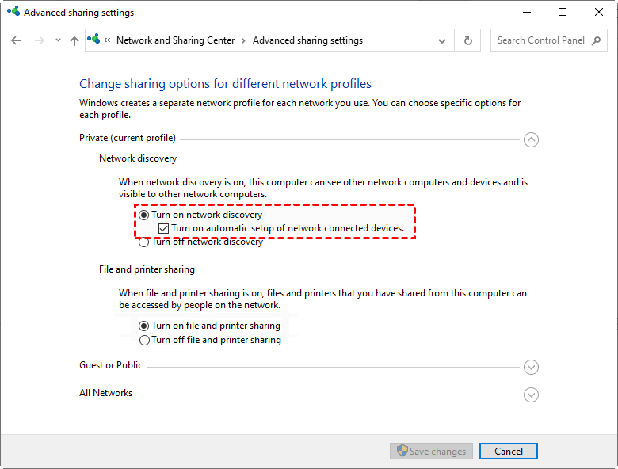618x469 pixels.
Task: Select Turn on file and printer sharing
Action: (144, 326)
